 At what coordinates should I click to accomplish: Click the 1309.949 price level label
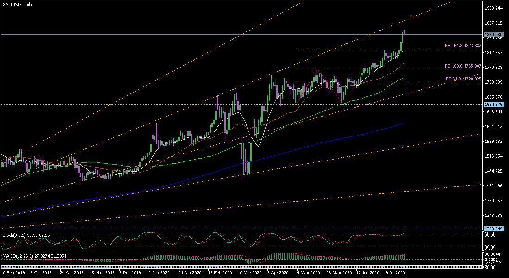[493, 229]
